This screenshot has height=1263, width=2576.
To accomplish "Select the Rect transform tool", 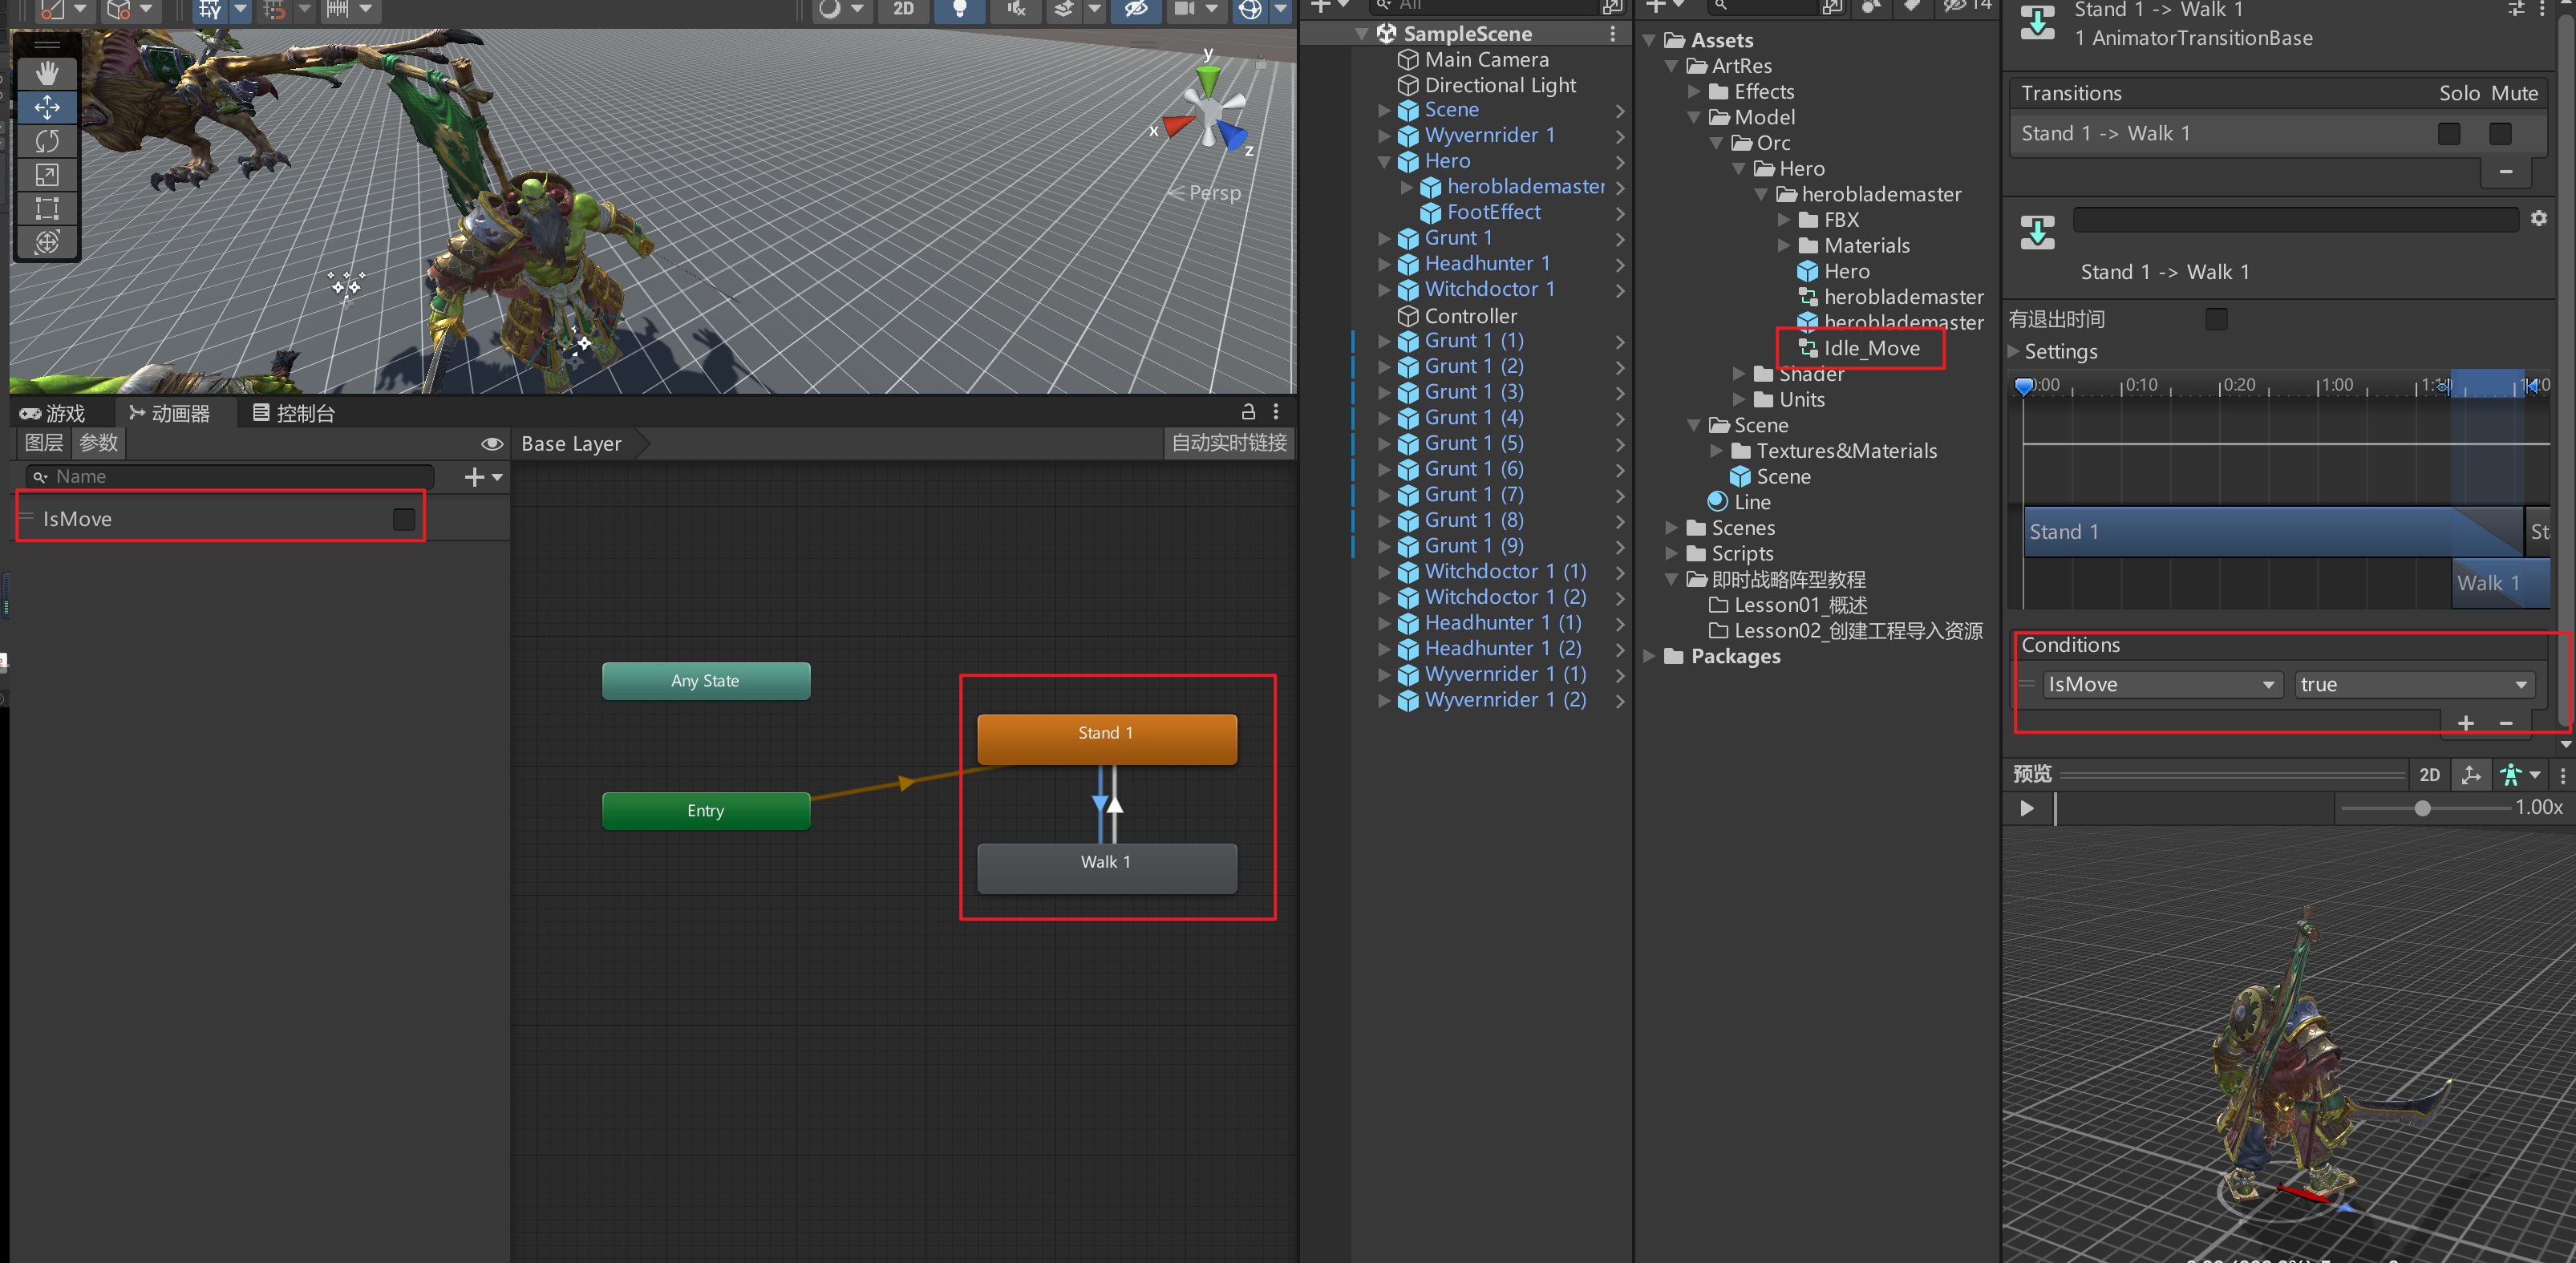I will click(47, 208).
